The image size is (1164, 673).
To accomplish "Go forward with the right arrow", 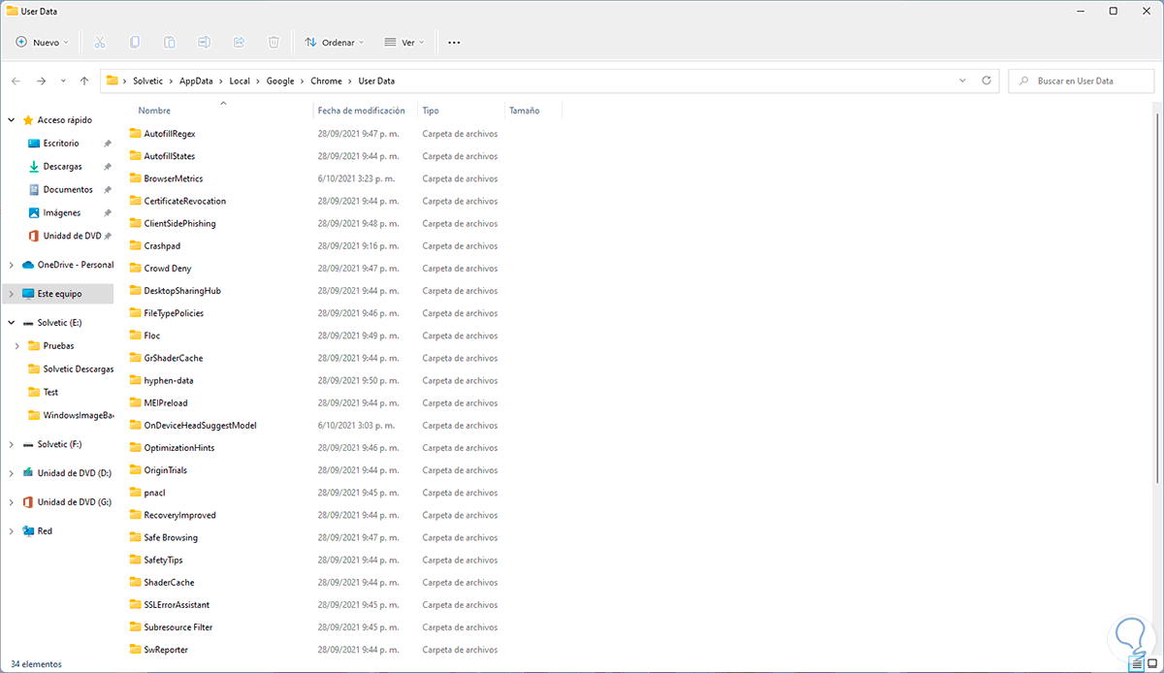I will coord(41,80).
